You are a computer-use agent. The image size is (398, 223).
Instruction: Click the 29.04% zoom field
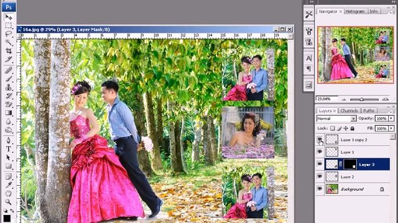[x=327, y=99]
